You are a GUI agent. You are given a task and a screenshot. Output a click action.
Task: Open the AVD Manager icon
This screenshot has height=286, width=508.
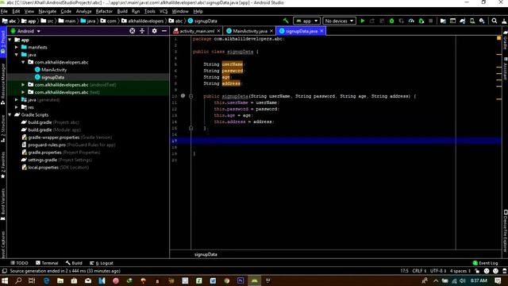[472, 21]
